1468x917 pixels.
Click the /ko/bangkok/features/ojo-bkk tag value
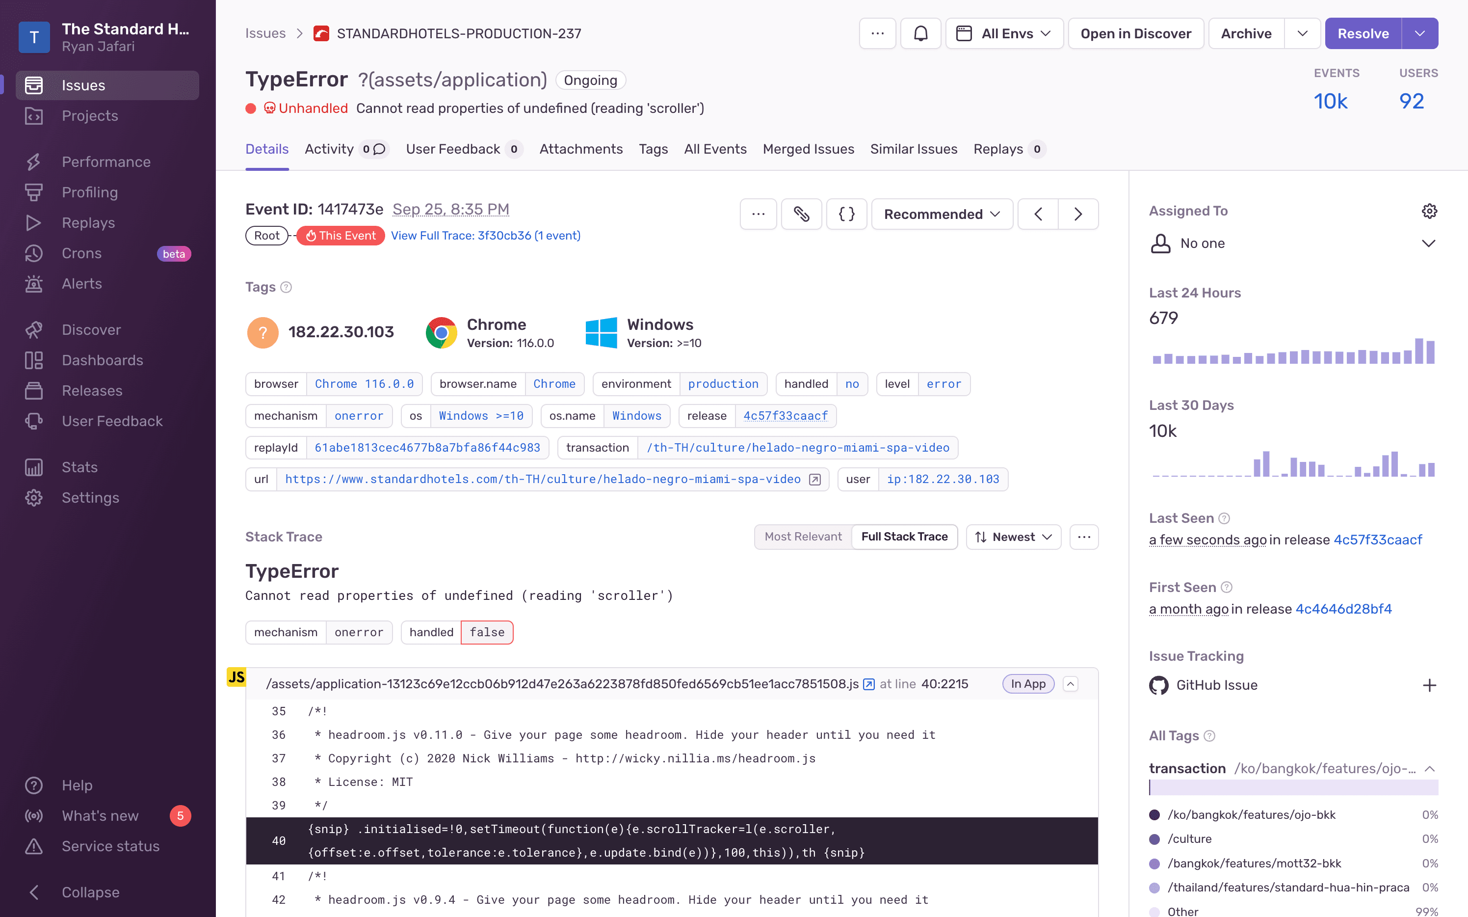1251,814
